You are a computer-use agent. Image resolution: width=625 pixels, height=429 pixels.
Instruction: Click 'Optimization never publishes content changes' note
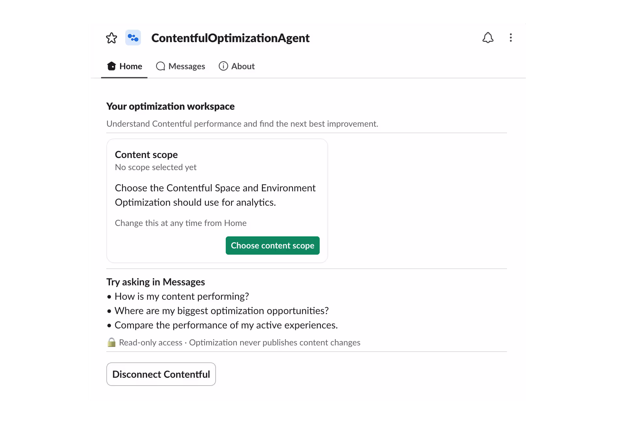[275, 342]
